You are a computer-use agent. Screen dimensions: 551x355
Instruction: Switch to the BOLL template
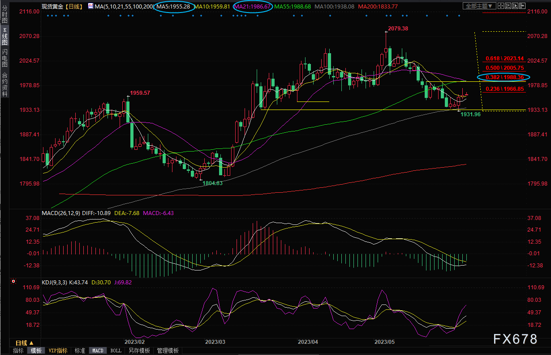point(116,351)
